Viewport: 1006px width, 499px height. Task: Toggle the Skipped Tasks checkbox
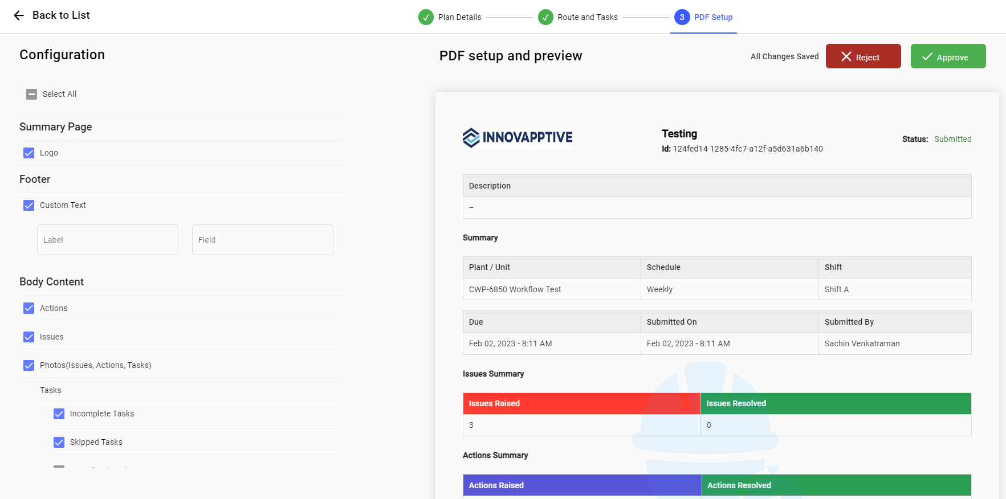(x=59, y=442)
